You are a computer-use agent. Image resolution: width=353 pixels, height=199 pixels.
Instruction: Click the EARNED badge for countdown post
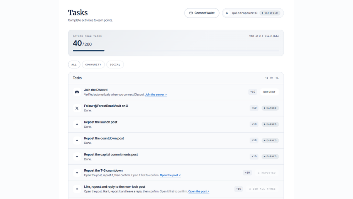coord(270,140)
